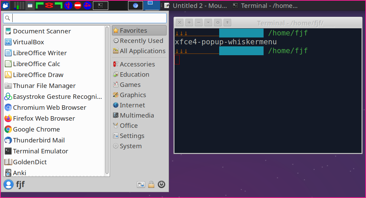366x198 pixels.
Task: Switch to the Chromium window button in panel
Action: (136, 5)
